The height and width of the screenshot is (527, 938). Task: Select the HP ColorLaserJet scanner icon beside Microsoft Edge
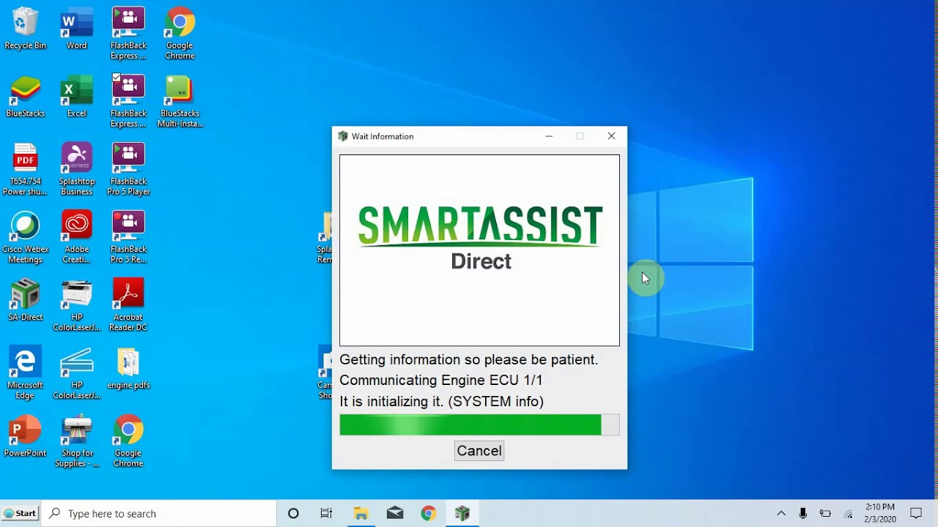(x=76, y=373)
